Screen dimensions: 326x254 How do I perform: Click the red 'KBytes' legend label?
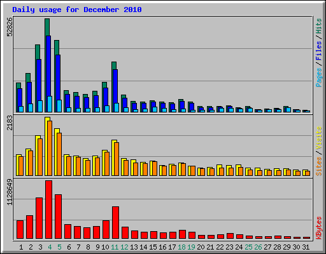click(x=318, y=228)
